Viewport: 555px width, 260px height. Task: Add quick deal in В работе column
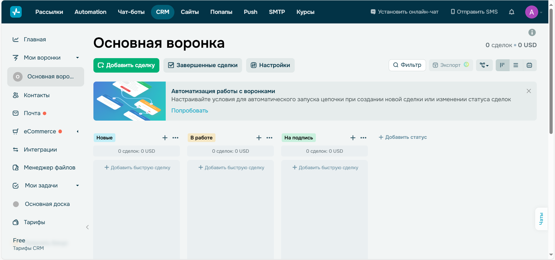pyautogui.click(x=231, y=167)
